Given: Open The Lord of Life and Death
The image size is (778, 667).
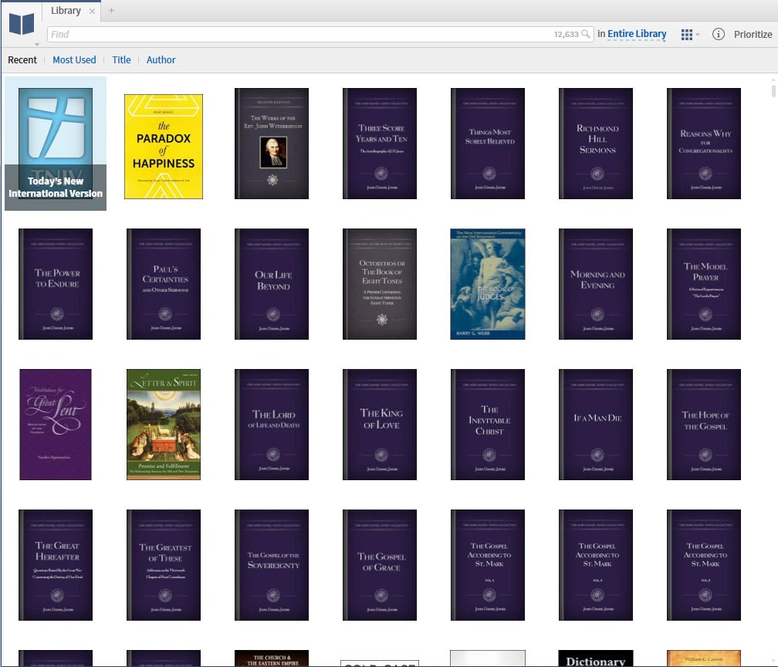Looking at the screenshot, I should (272, 425).
